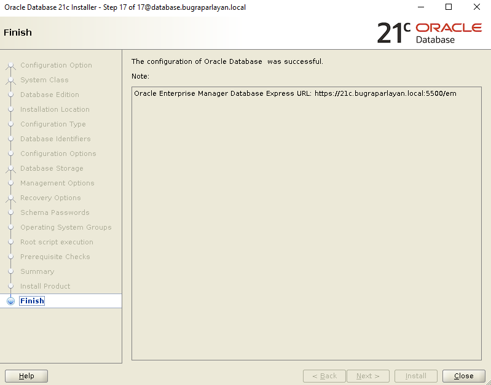Select the Prerequisite Checks step

(x=55, y=256)
